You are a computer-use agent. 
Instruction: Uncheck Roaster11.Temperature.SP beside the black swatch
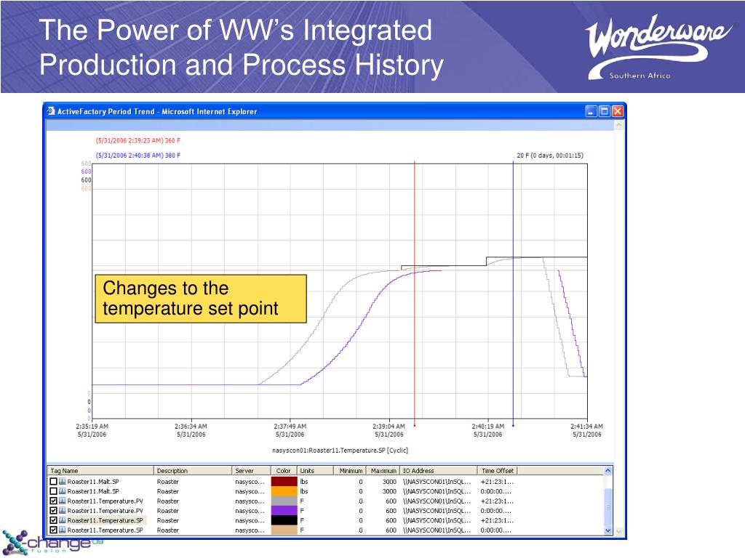[x=53, y=520]
